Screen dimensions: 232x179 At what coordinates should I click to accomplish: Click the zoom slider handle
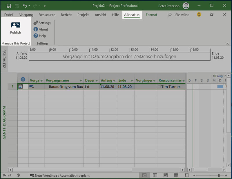(219, 176)
